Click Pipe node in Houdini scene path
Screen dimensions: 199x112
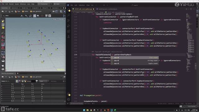[x=17, y=12]
